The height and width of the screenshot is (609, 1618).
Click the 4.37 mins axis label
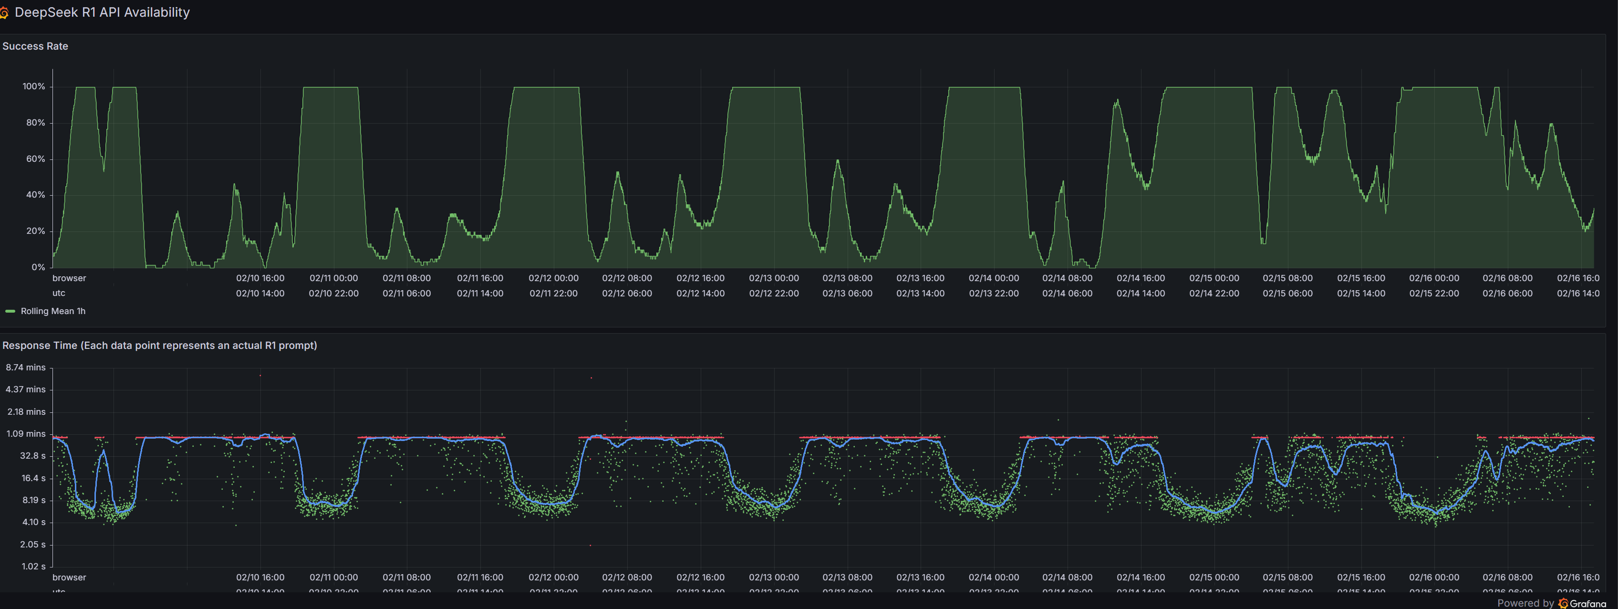26,389
